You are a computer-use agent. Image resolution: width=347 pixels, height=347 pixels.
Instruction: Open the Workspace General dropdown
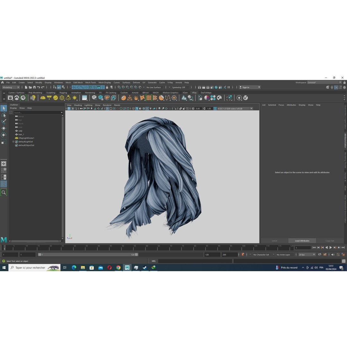(324, 83)
